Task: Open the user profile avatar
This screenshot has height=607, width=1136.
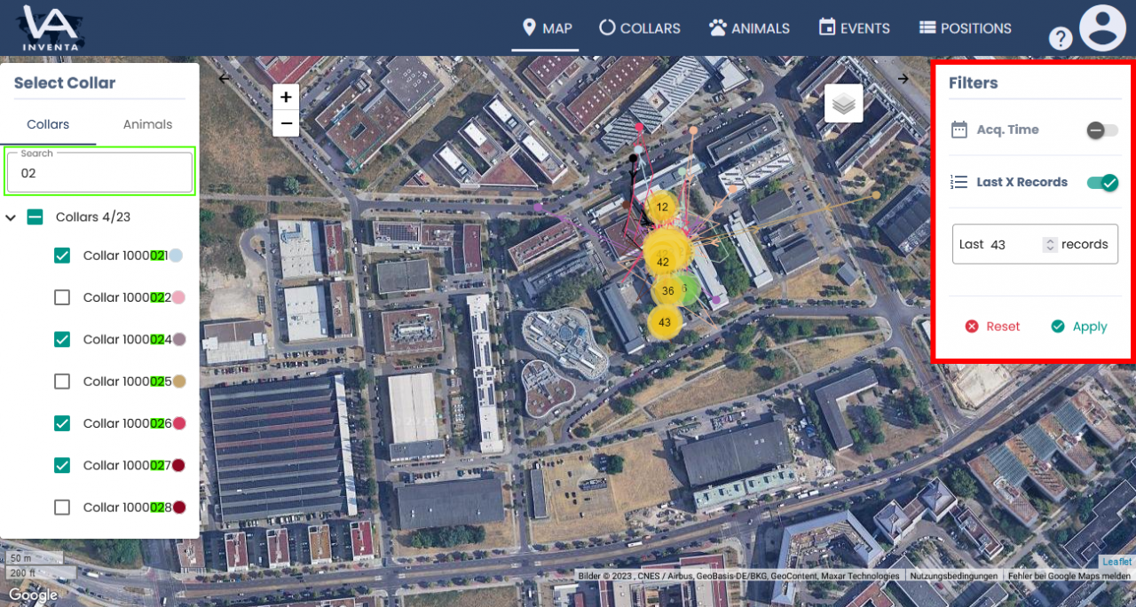Action: coord(1102,28)
